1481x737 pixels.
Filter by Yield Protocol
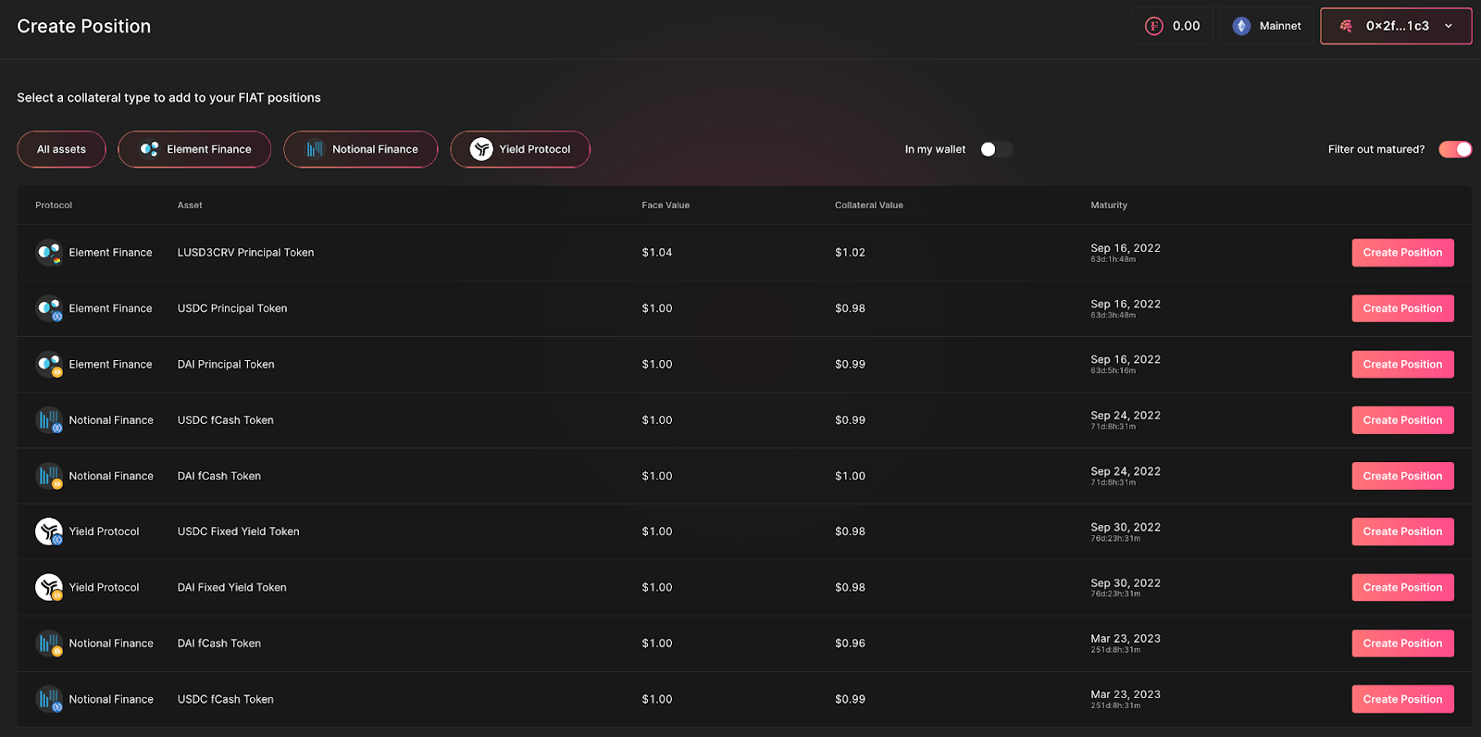[x=520, y=149]
